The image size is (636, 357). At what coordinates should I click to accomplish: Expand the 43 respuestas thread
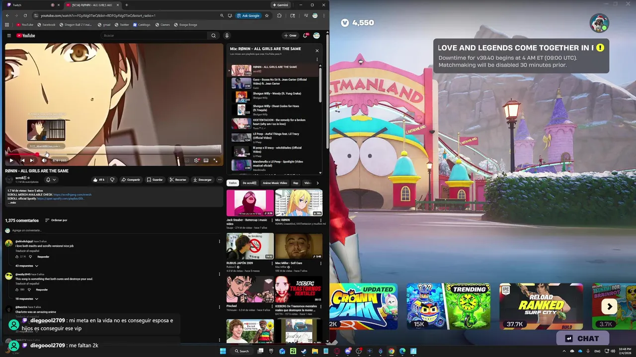tap(27, 266)
